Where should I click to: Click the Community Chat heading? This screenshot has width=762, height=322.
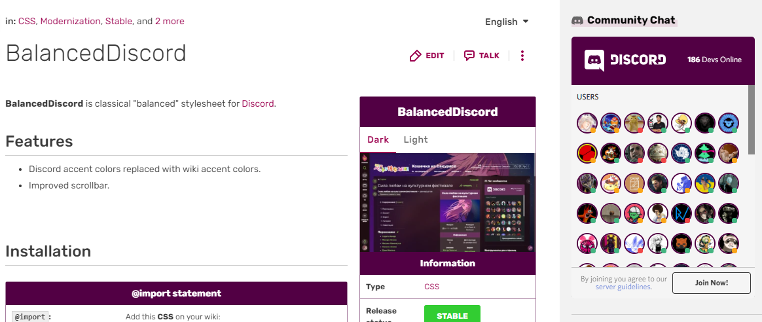(x=631, y=20)
